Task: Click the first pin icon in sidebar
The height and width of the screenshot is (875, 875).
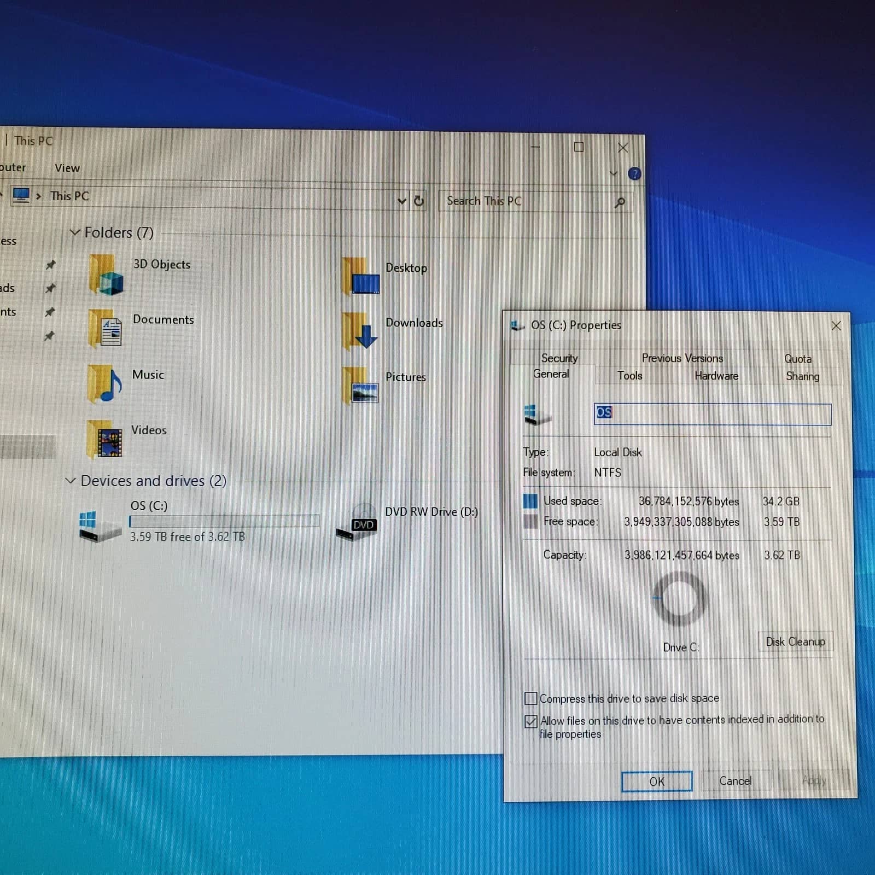Action: [50, 265]
